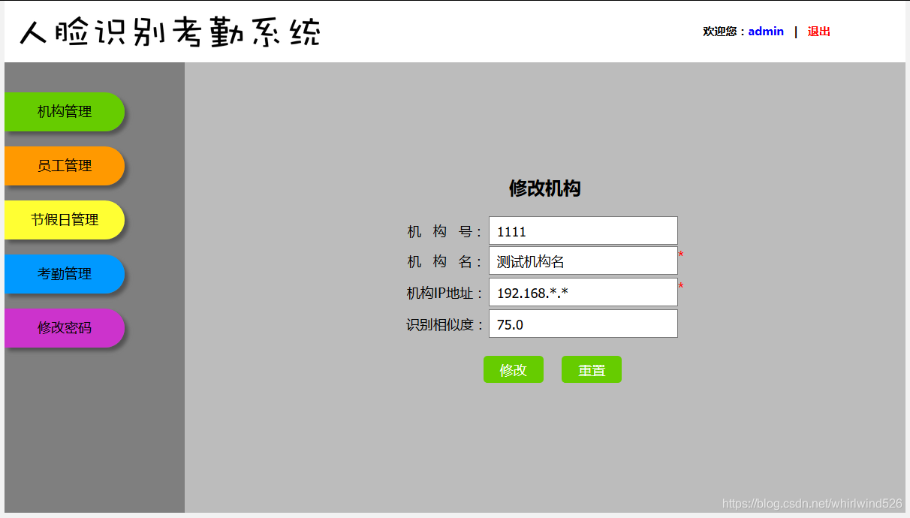910x518 pixels.
Task: Click the 机构IP地址 field showing 192.168.*.*
Action: pos(583,292)
